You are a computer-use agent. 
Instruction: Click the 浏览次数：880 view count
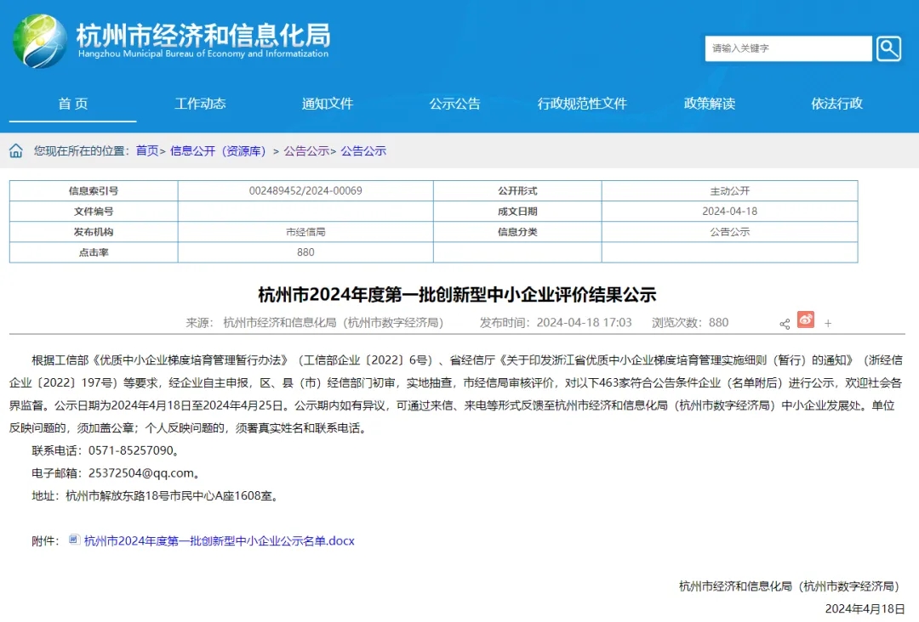click(x=690, y=322)
